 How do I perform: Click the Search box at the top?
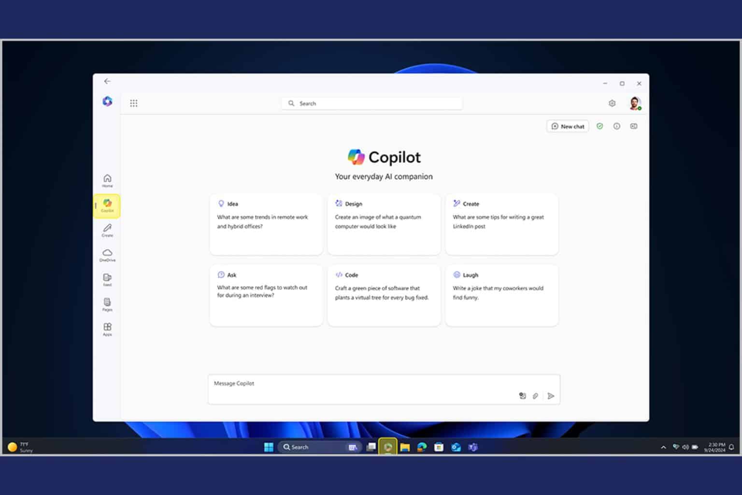[372, 103]
